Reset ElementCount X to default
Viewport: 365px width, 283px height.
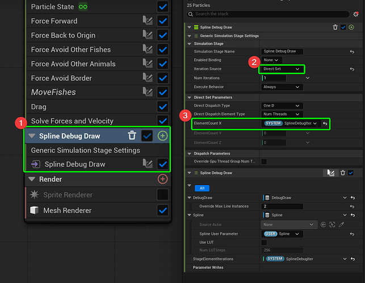325,123
